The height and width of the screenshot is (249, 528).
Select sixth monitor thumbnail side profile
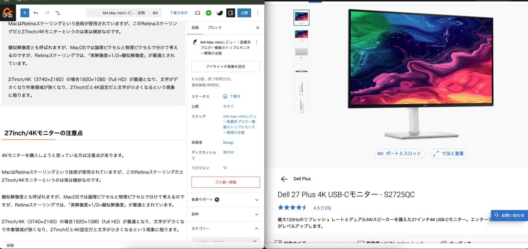[302, 106]
